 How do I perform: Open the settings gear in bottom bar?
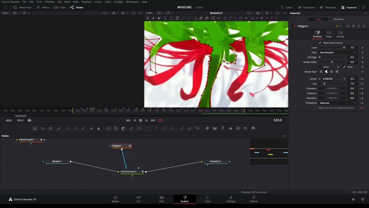click(x=363, y=199)
